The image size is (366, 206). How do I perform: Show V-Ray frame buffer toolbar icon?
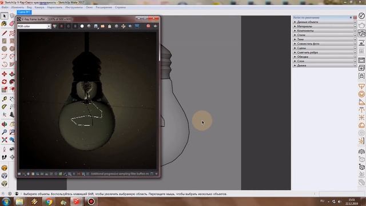[x=361, y=60]
